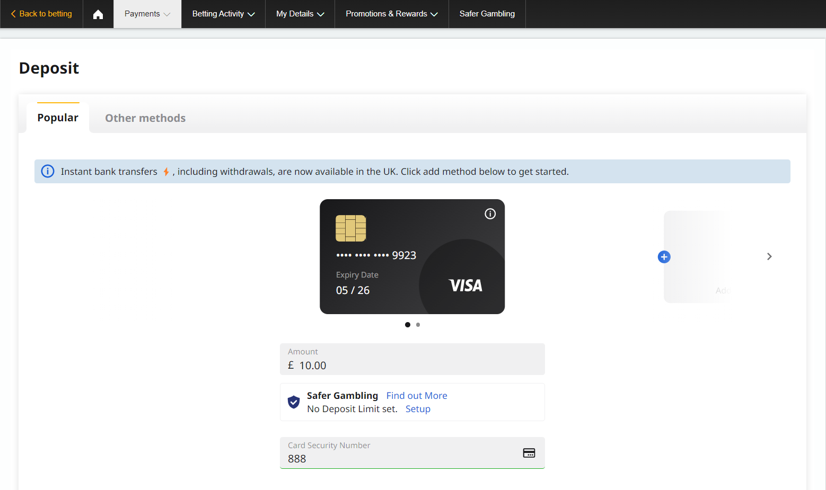Click the gold chip on the card
The height and width of the screenshot is (490, 826).
pos(351,228)
